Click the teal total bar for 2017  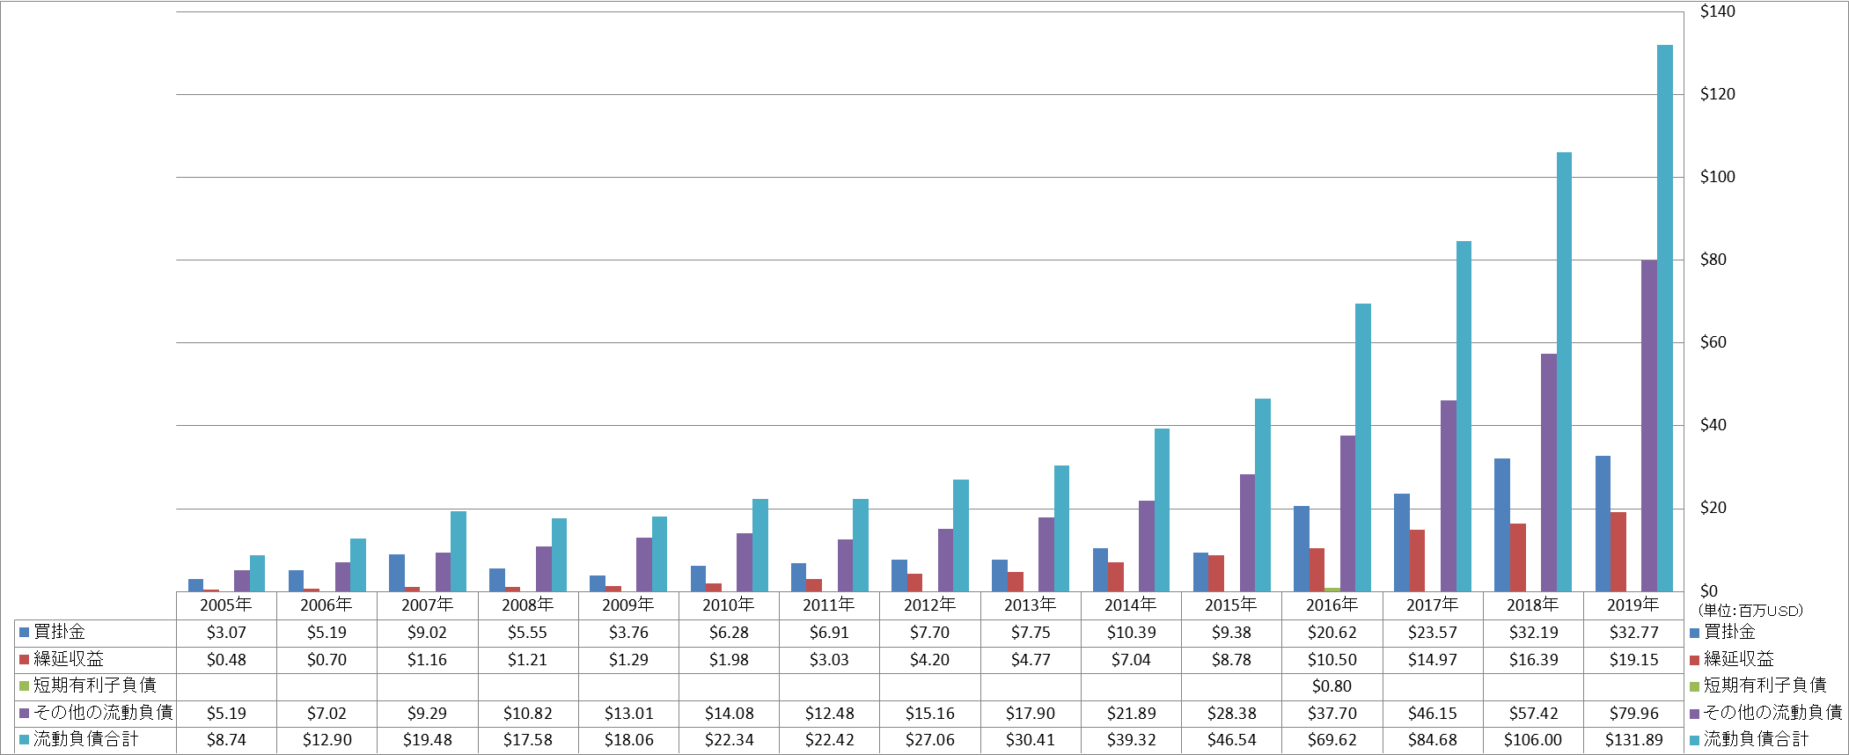coord(1464,416)
